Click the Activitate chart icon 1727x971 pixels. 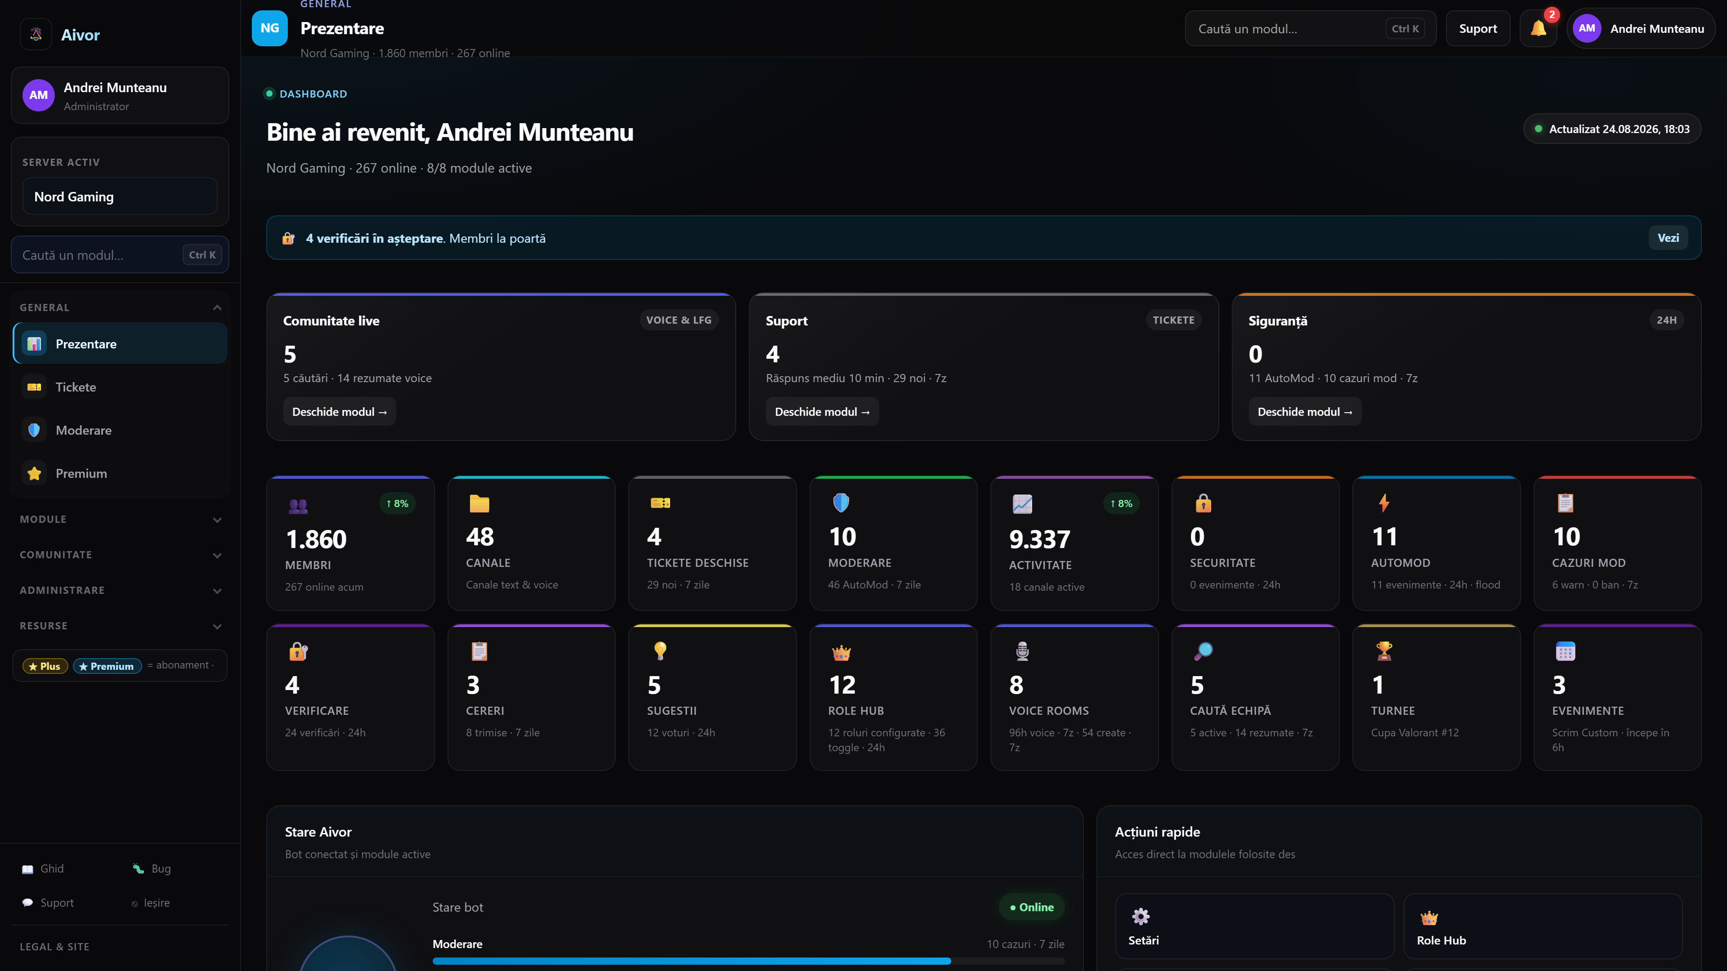coord(1022,504)
